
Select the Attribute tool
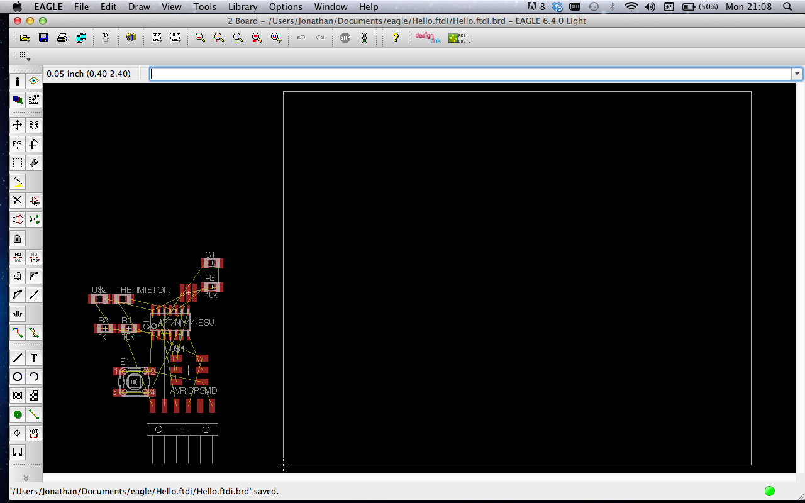34,433
